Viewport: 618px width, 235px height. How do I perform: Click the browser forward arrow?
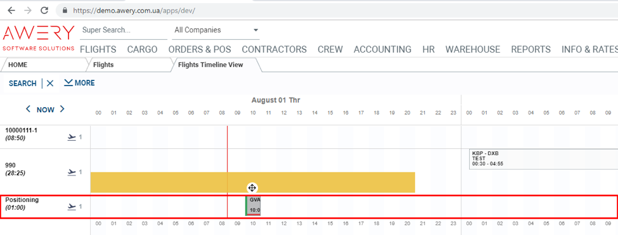pyautogui.click(x=28, y=10)
